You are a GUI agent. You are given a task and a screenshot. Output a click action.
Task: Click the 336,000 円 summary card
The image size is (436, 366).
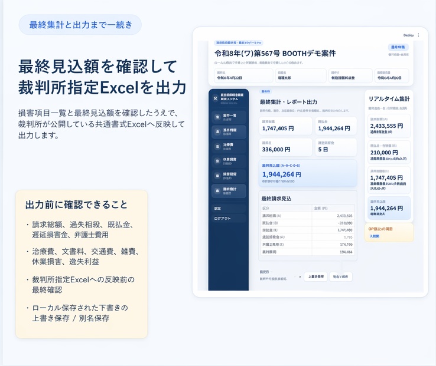[x=285, y=147]
